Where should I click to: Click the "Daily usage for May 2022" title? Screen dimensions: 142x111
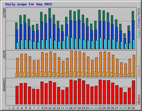29,4
